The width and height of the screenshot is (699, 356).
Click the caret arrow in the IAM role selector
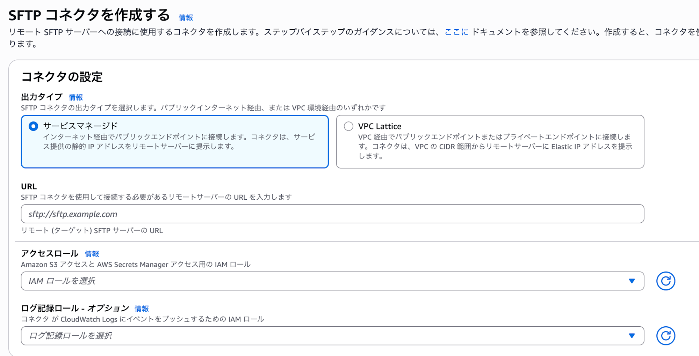(632, 281)
